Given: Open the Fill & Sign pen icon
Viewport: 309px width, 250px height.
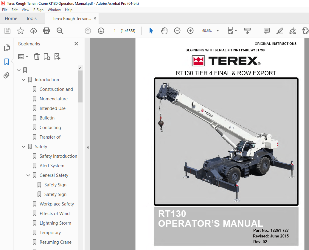Looking at the screenshot, I should (292, 31).
